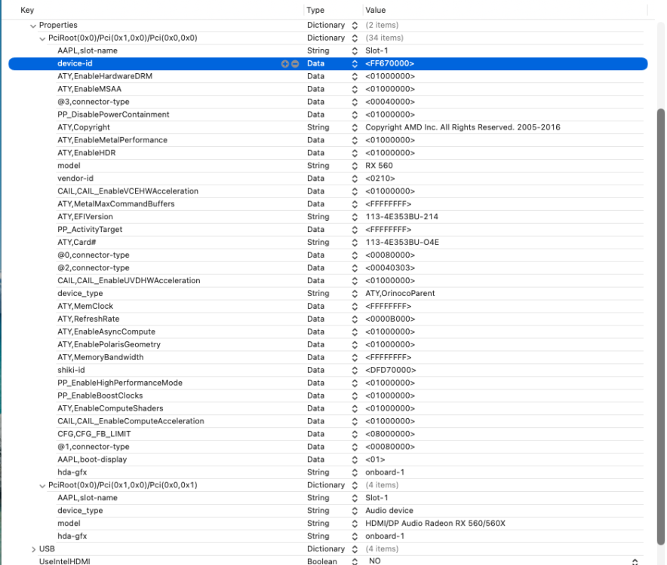Select the @3,connector-type key
The image size is (667, 565).
(94, 102)
